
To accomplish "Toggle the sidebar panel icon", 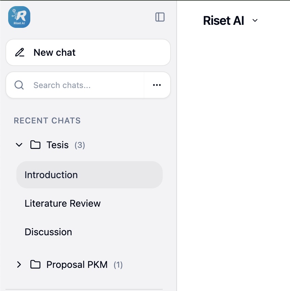I will click(160, 17).
